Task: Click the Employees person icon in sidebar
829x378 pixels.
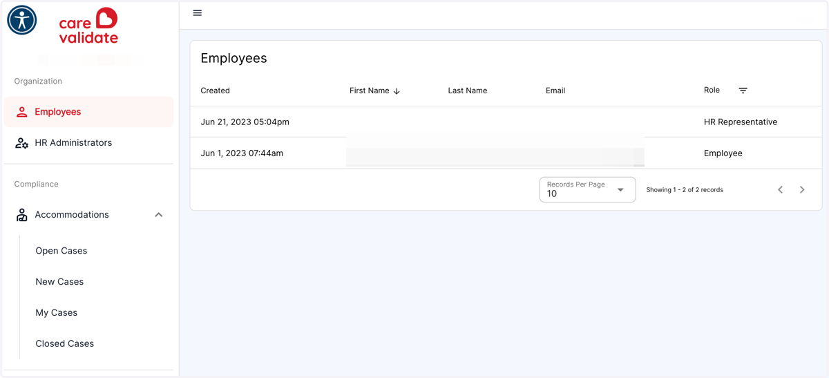Action: [x=22, y=112]
